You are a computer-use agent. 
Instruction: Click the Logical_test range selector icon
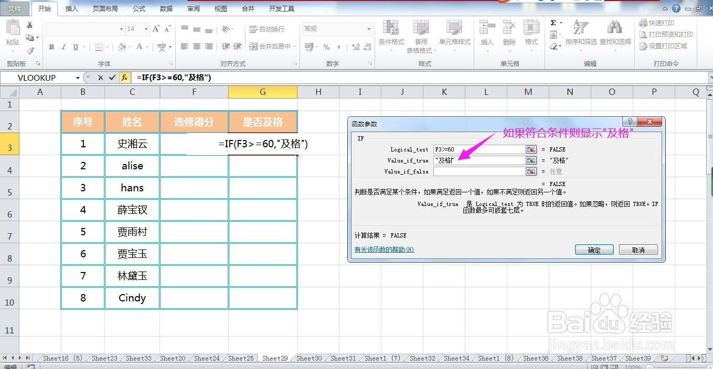pyautogui.click(x=531, y=149)
